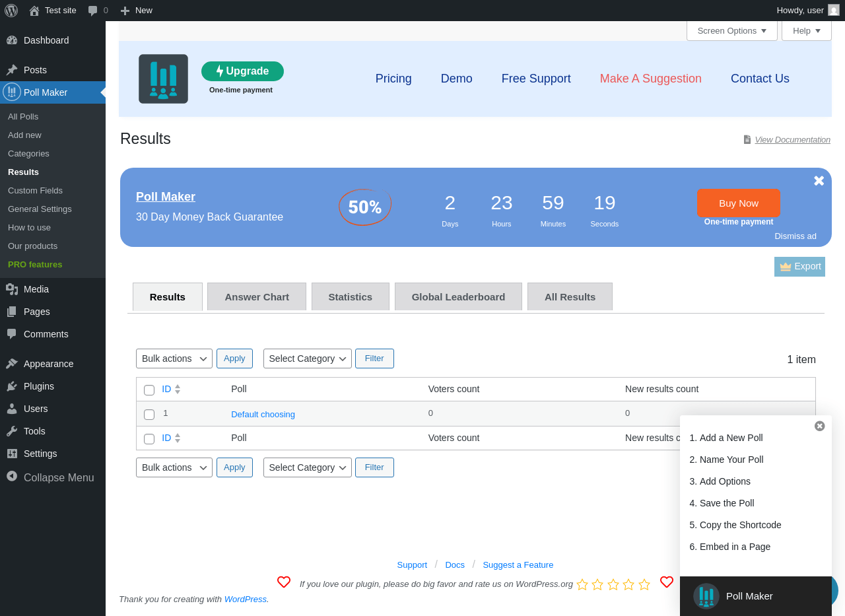845x616 pixels.
Task: Open Custom Fields in the sidebar submenu
Action: coord(35,191)
